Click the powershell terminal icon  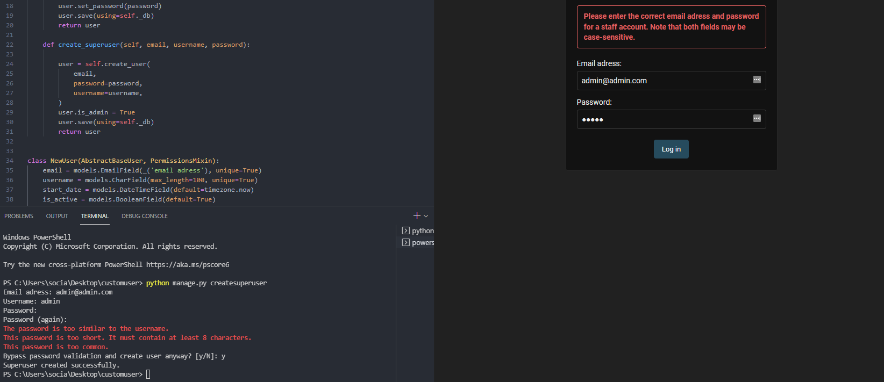pyautogui.click(x=406, y=242)
